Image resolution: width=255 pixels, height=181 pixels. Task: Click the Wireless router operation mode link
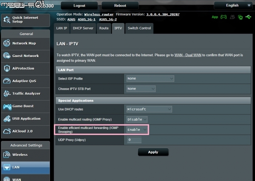click(99, 15)
